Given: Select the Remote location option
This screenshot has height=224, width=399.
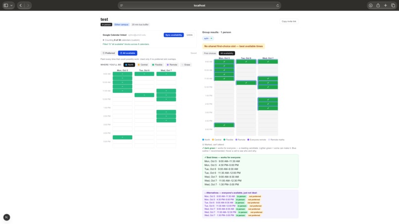Looking at the screenshot, I should [172, 65].
